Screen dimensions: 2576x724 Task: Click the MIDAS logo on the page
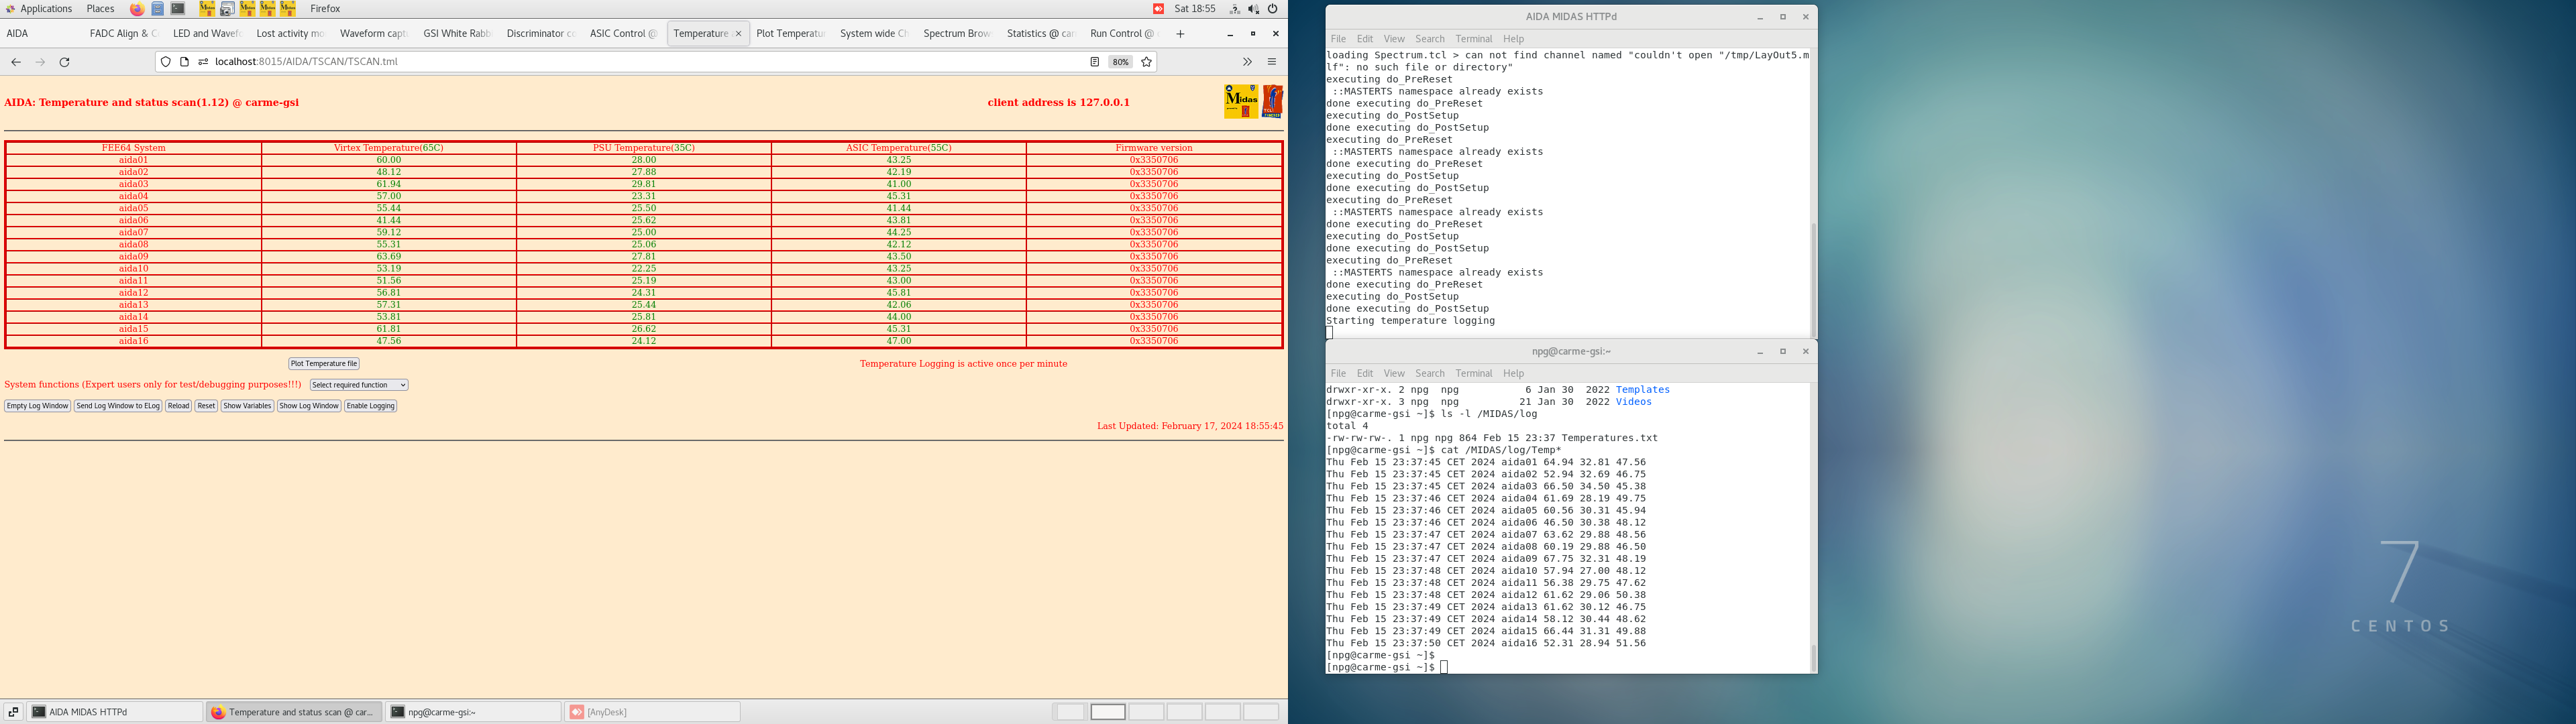(x=1241, y=101)
